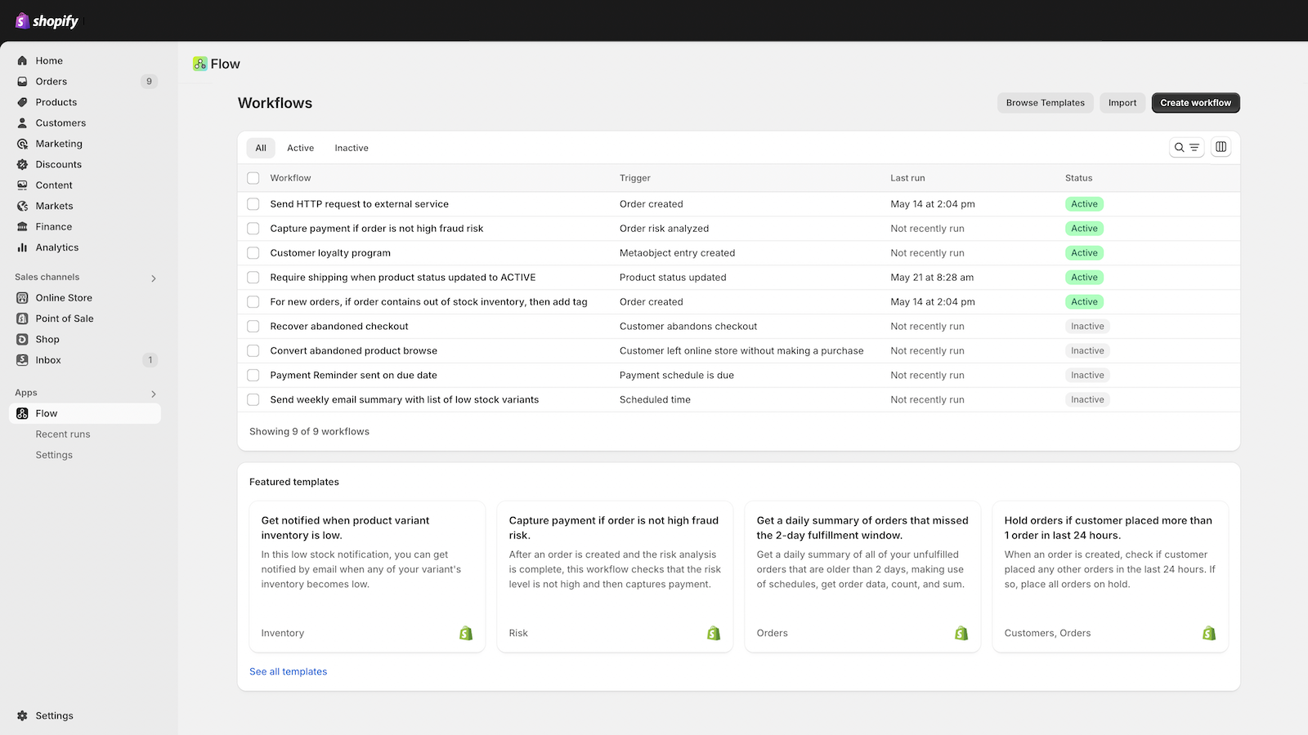
Task: Click the Shopify logo in the top bar
Action: pos(47,20)
